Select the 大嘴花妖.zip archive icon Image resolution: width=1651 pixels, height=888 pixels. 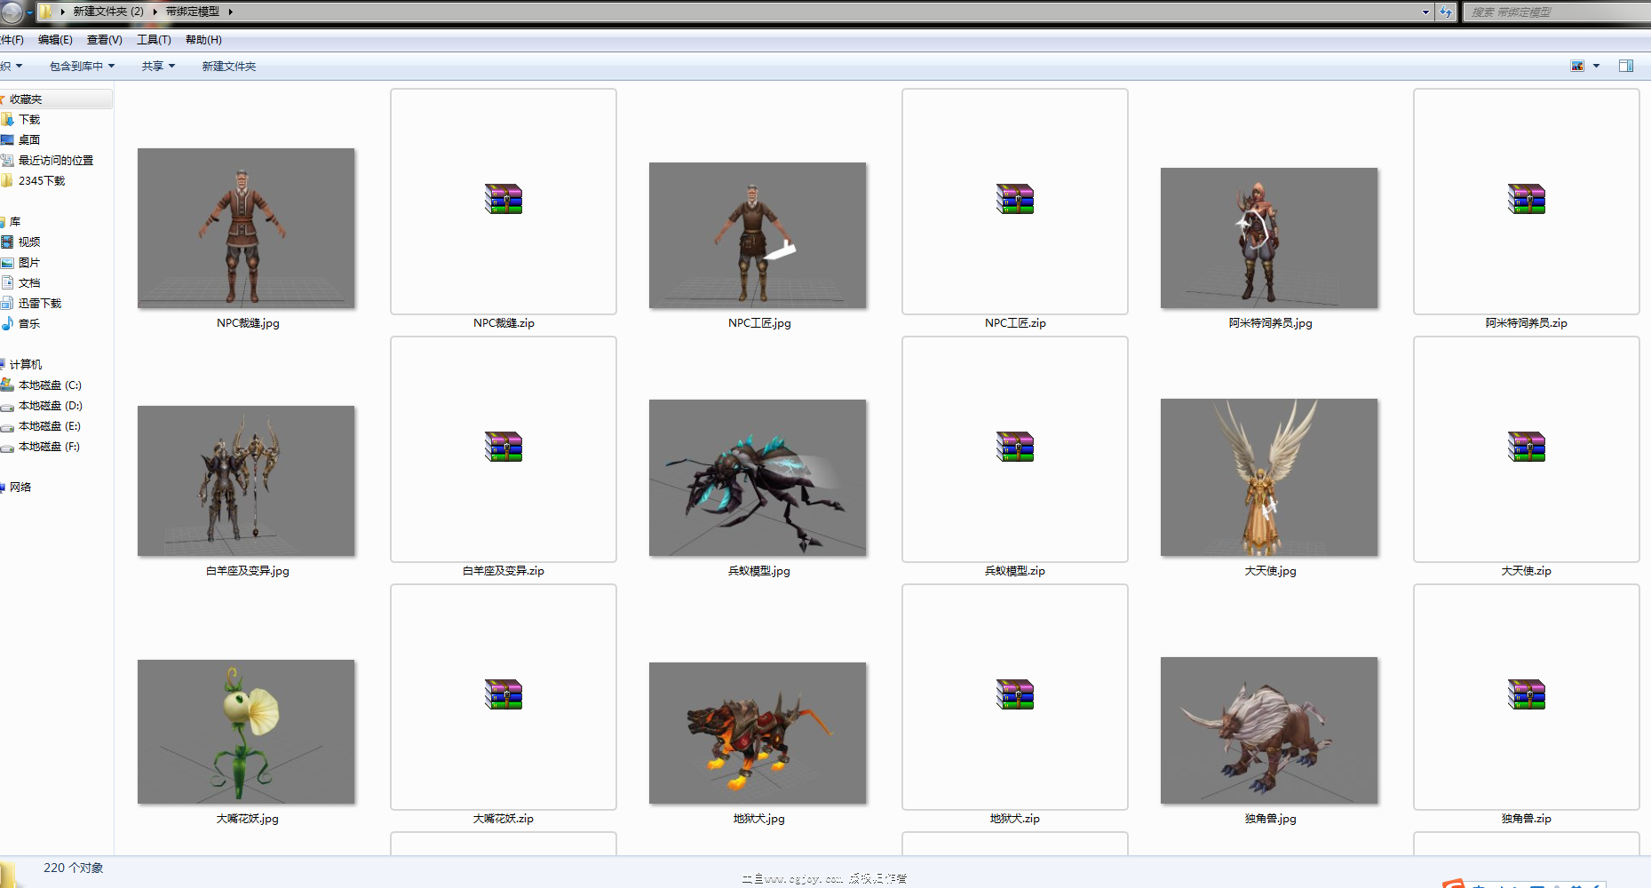(x=504, y=695)
